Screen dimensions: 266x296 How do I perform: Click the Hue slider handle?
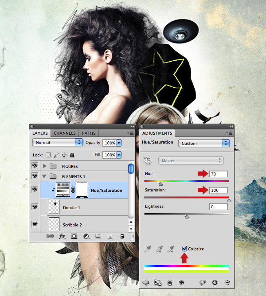(x=160, y=184)
